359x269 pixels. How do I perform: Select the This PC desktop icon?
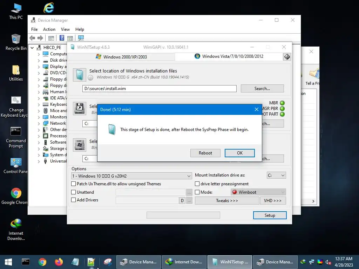16,11
